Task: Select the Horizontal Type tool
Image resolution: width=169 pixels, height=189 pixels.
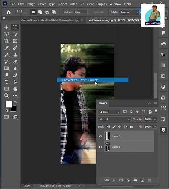Action: [x=7, y=82]
